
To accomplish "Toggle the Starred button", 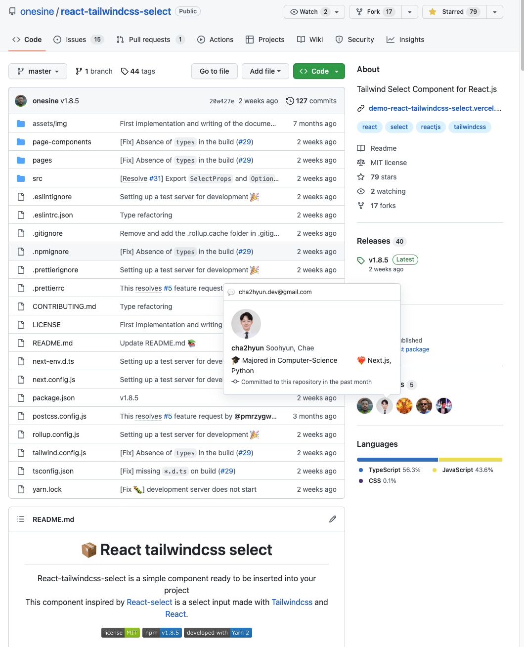I will [x=454, y=12].
